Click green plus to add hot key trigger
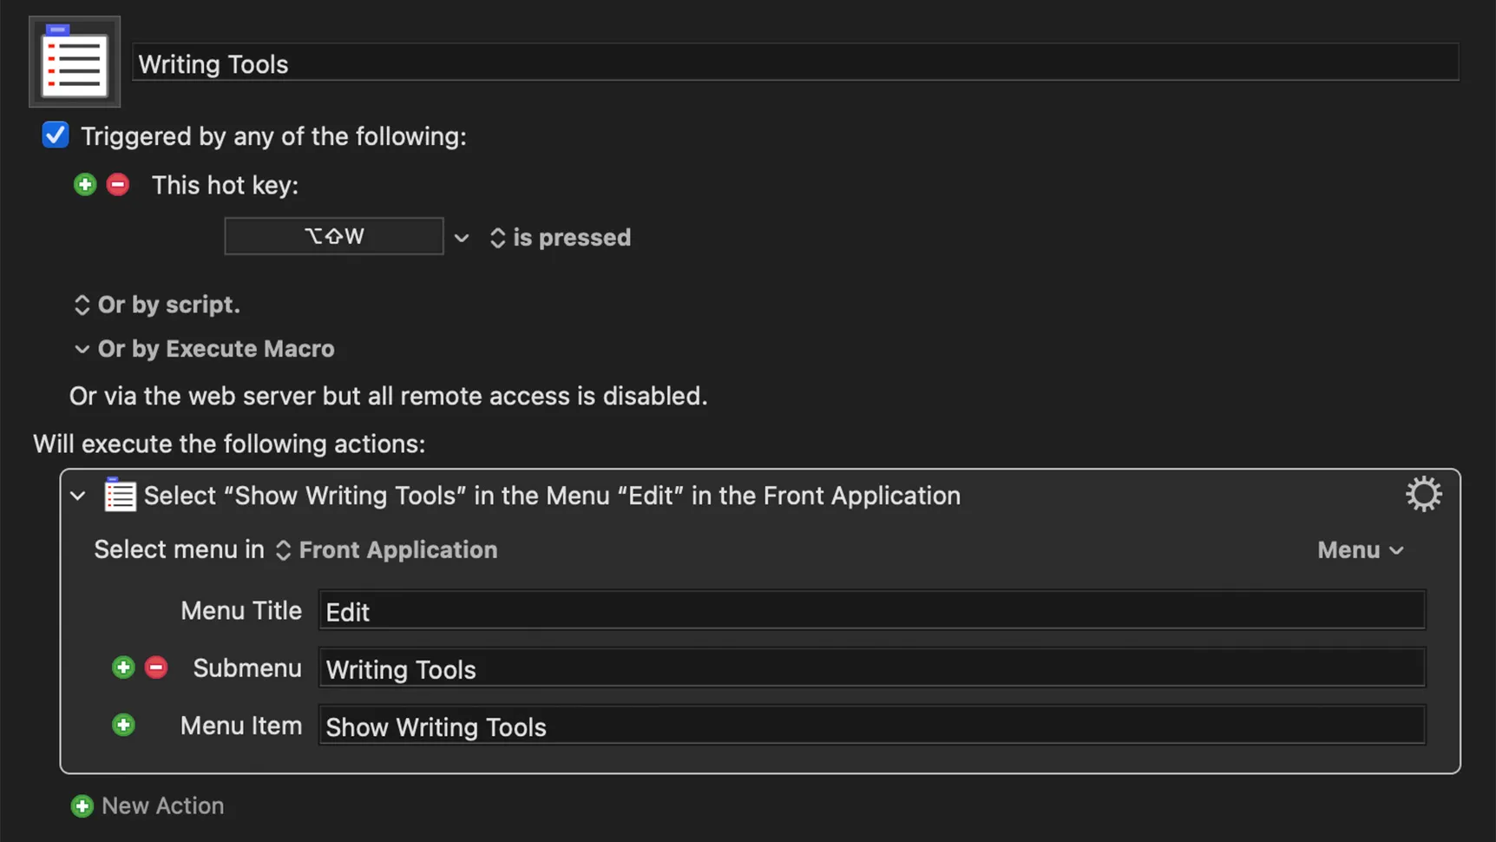 tap(84, 185)
